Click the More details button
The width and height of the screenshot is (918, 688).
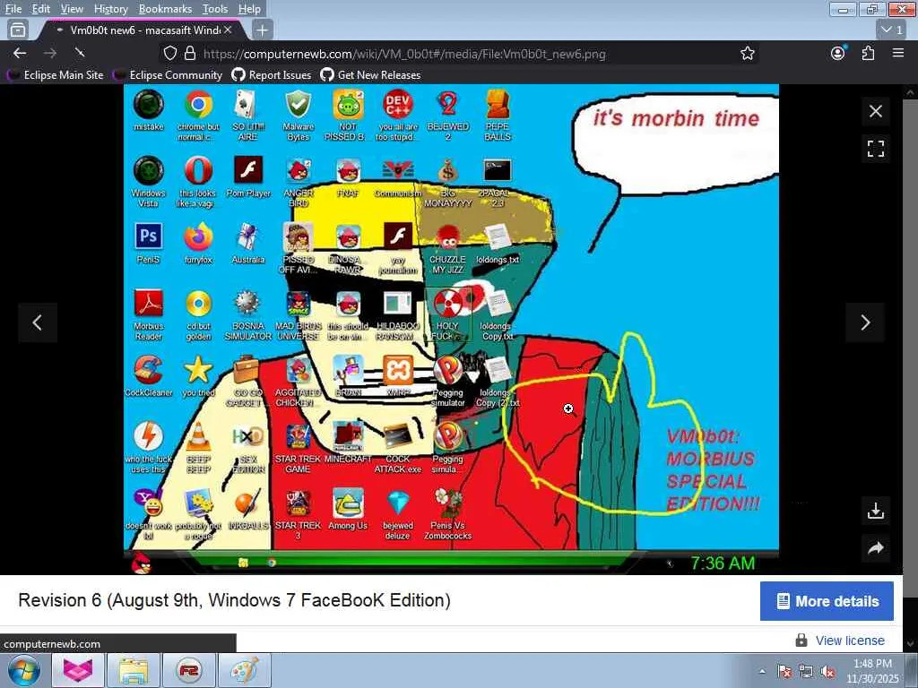[x=827, y=601]
